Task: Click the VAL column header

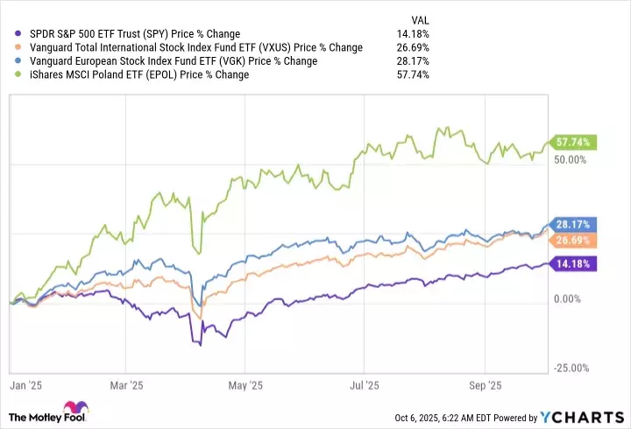Action: coord(420,19)
